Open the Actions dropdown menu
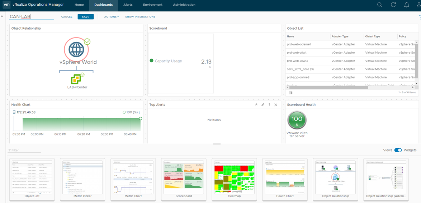The width and height of the screenshot is (421, 203). coord(112,16)
